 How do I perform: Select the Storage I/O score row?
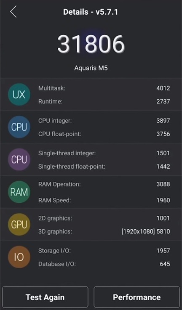(104, 251)
